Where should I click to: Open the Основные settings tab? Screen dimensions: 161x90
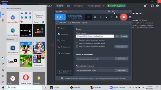[x=63, y=34]
